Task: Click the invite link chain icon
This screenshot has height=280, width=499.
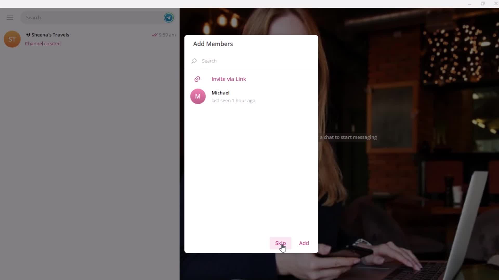Action: pos(197,79)
